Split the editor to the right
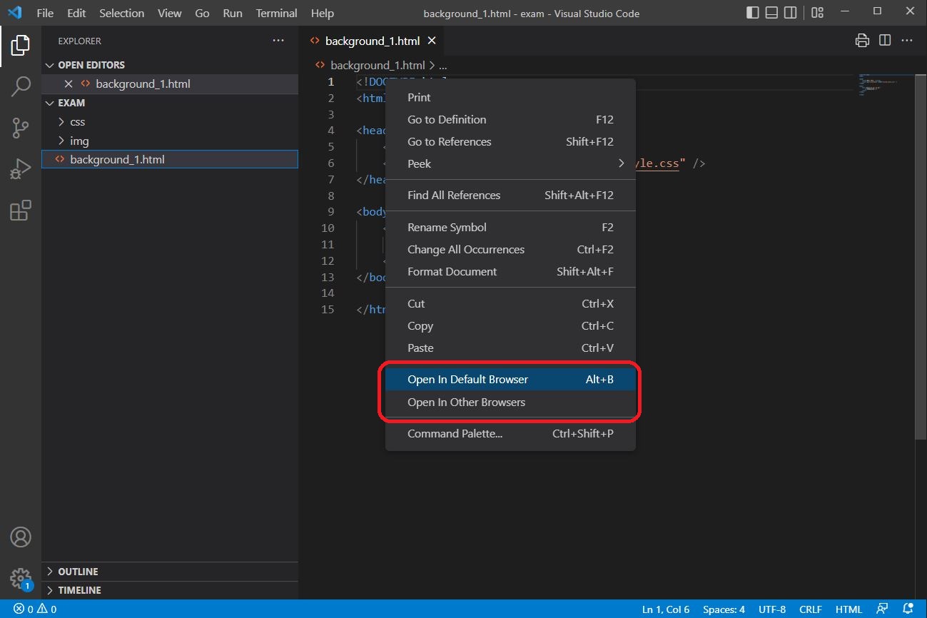Viewport: 927px width, 618px height. (x=885, y=41)
